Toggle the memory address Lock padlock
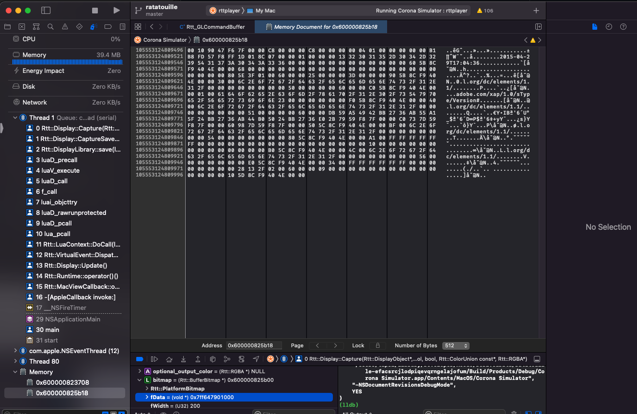 (377, 345)
